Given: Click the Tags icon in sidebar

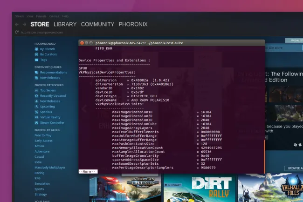Looking at the screenshot, I should 36,60.
